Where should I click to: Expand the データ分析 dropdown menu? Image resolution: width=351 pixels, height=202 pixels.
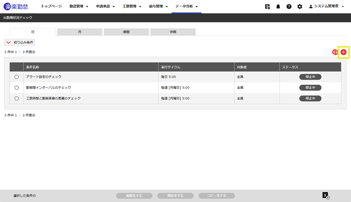pos(186,7)
